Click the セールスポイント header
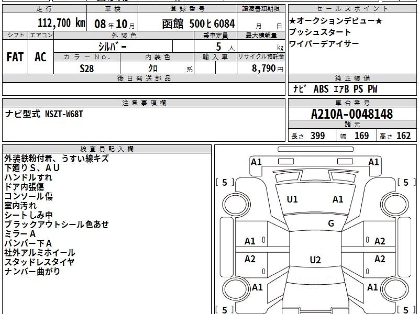Viewport: 419px width, 314px height. [x=353, y=9]
